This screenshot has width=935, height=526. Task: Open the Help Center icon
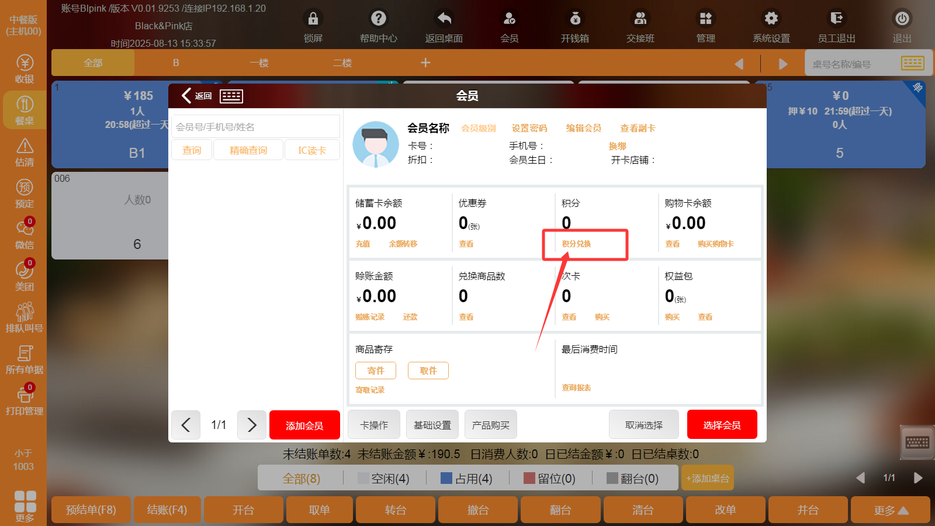(378, 19)
